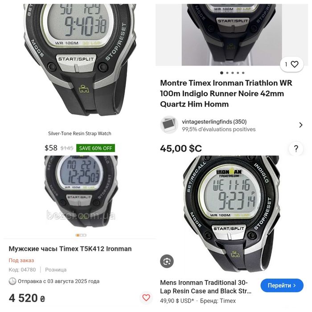Select the Розница price tab

coord(56,270)
